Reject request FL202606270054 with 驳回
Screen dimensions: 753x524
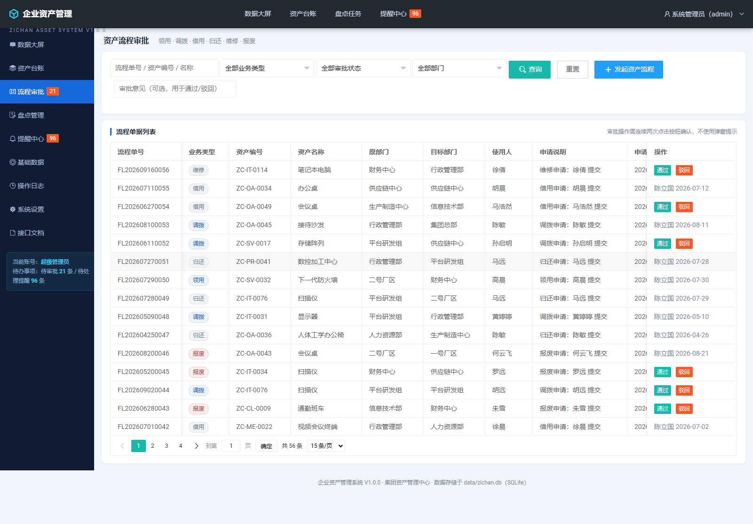click(684, 207)
